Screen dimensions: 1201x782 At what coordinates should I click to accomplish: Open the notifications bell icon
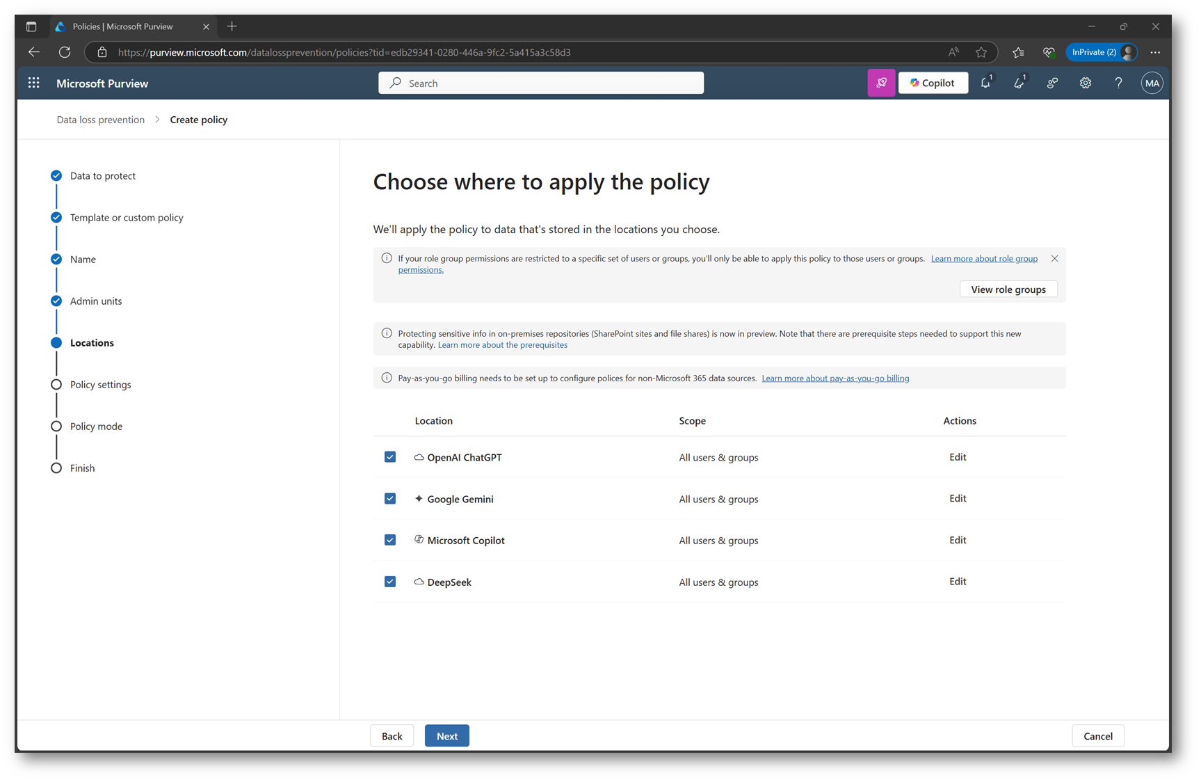coord(986,83)
